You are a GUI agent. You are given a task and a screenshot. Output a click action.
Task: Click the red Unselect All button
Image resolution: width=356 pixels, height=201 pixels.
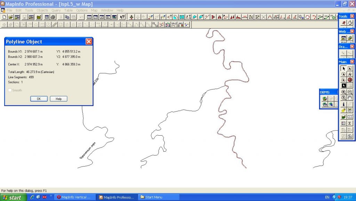point(350,80)
